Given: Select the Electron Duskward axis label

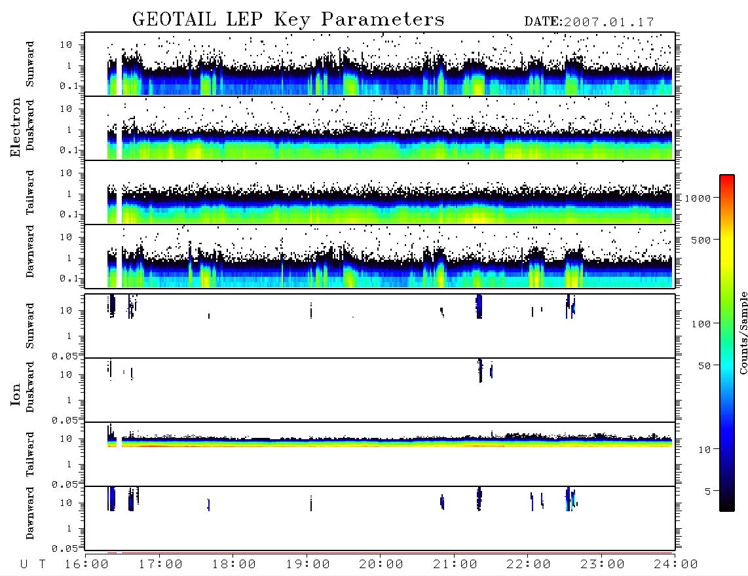Looking at the screenshot, I should pyautogui.click(x=29, y=125).
